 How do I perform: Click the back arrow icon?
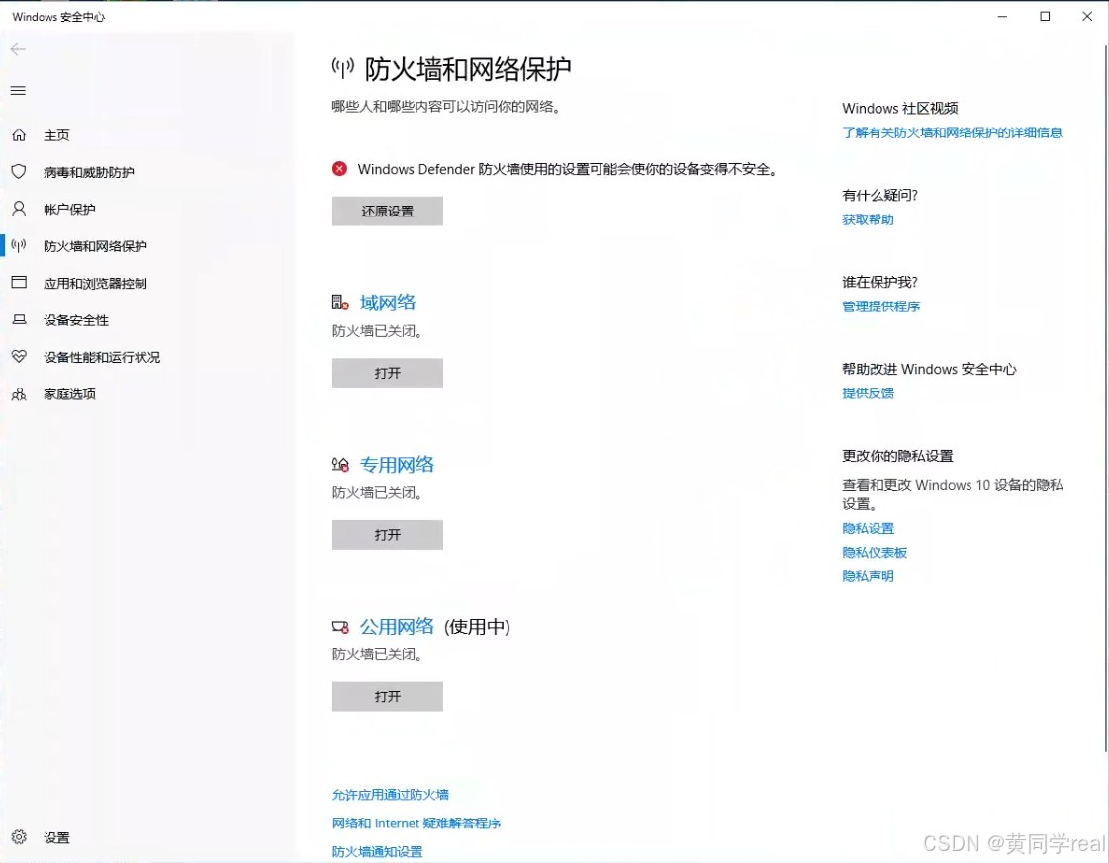(x=19, y=48)
